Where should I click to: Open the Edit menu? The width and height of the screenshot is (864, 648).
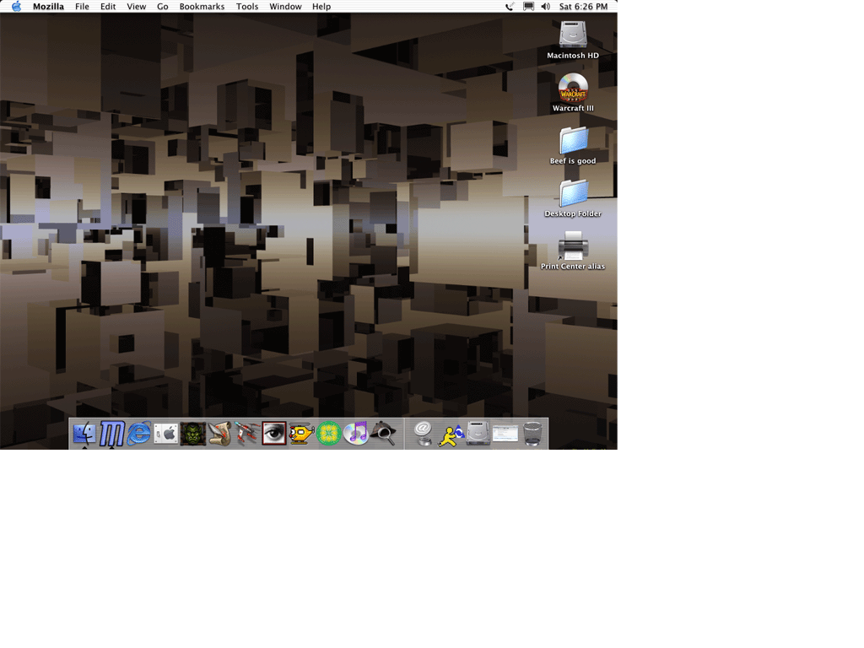pyautogui.click(x=108, y=7)
